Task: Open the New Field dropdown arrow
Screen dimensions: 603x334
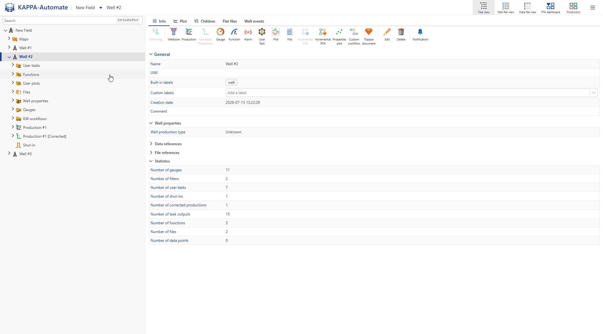Action: [100, 8]
